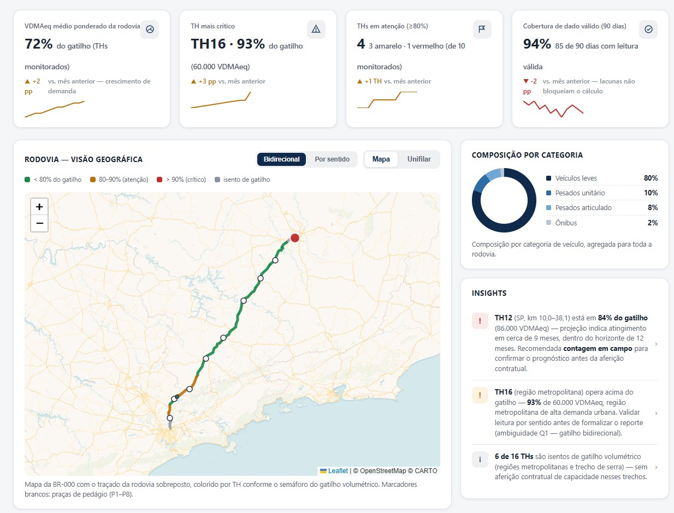
Task: Select Bidirecional view toggle
Action: (x=281, y=159)
